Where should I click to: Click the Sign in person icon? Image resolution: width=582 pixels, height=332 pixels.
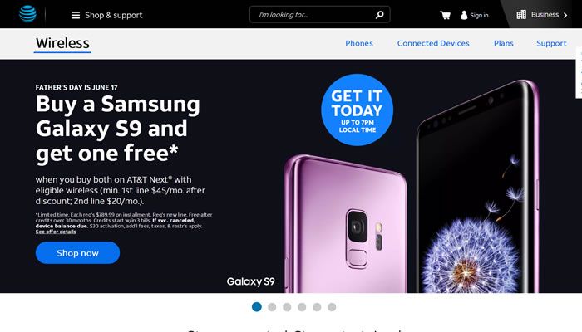coord(464,15)
